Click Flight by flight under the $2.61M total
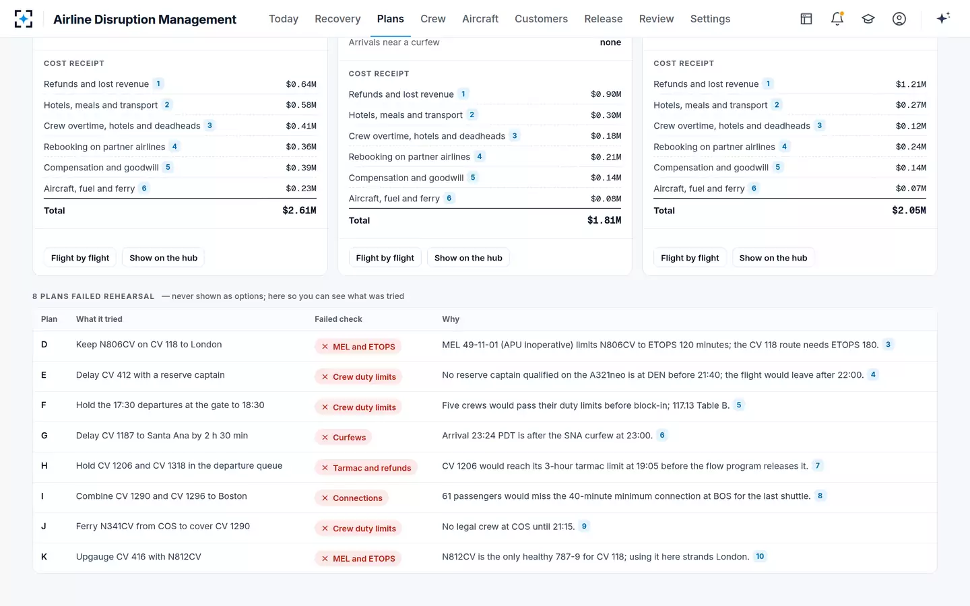The width and height of the screenshot is (970, 606). (x=80, y=258)
